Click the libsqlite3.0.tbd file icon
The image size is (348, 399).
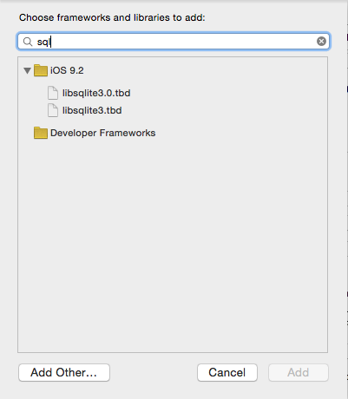pos(53,93)
